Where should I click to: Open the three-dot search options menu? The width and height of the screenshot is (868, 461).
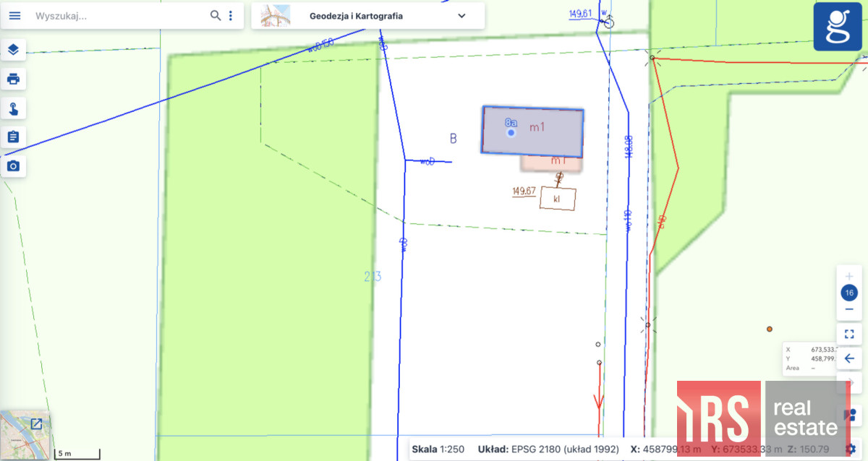pyautogui.click(x=231, y=15)
